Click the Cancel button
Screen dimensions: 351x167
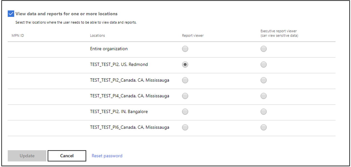tap(67, 156)
